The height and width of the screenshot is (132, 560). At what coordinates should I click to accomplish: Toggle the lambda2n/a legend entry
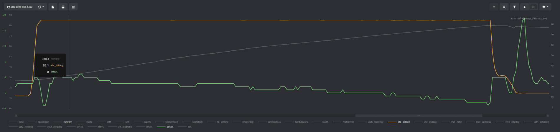[297, 122]
